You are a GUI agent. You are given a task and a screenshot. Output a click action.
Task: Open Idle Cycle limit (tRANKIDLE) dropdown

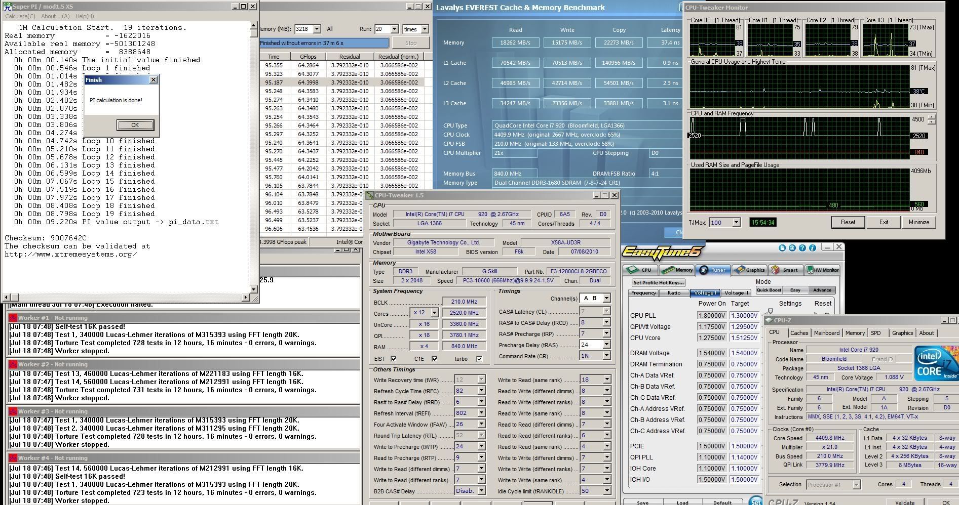[x=606, y=491]
